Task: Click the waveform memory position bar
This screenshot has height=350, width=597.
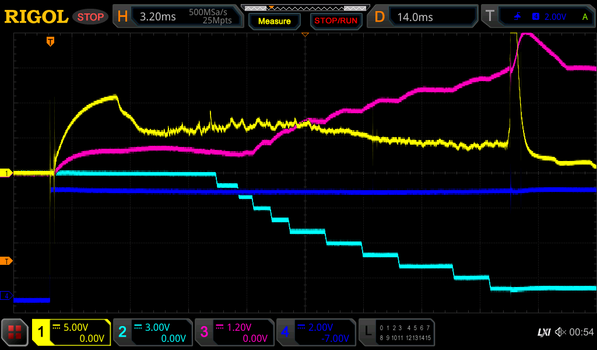Action: [304, 8]
